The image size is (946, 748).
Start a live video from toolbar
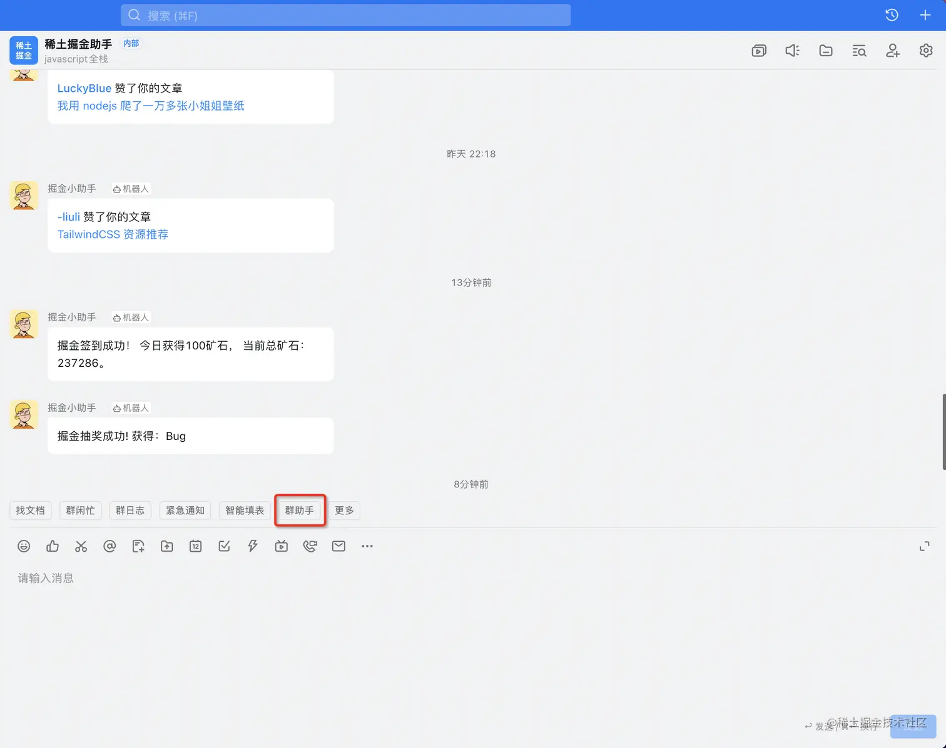point(282,546)
